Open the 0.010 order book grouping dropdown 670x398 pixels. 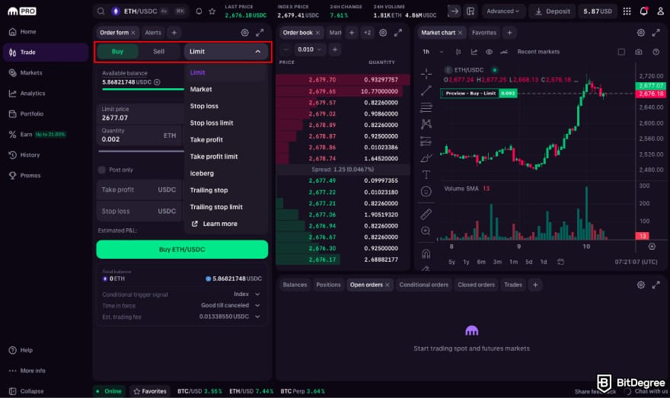click(309, 49)
